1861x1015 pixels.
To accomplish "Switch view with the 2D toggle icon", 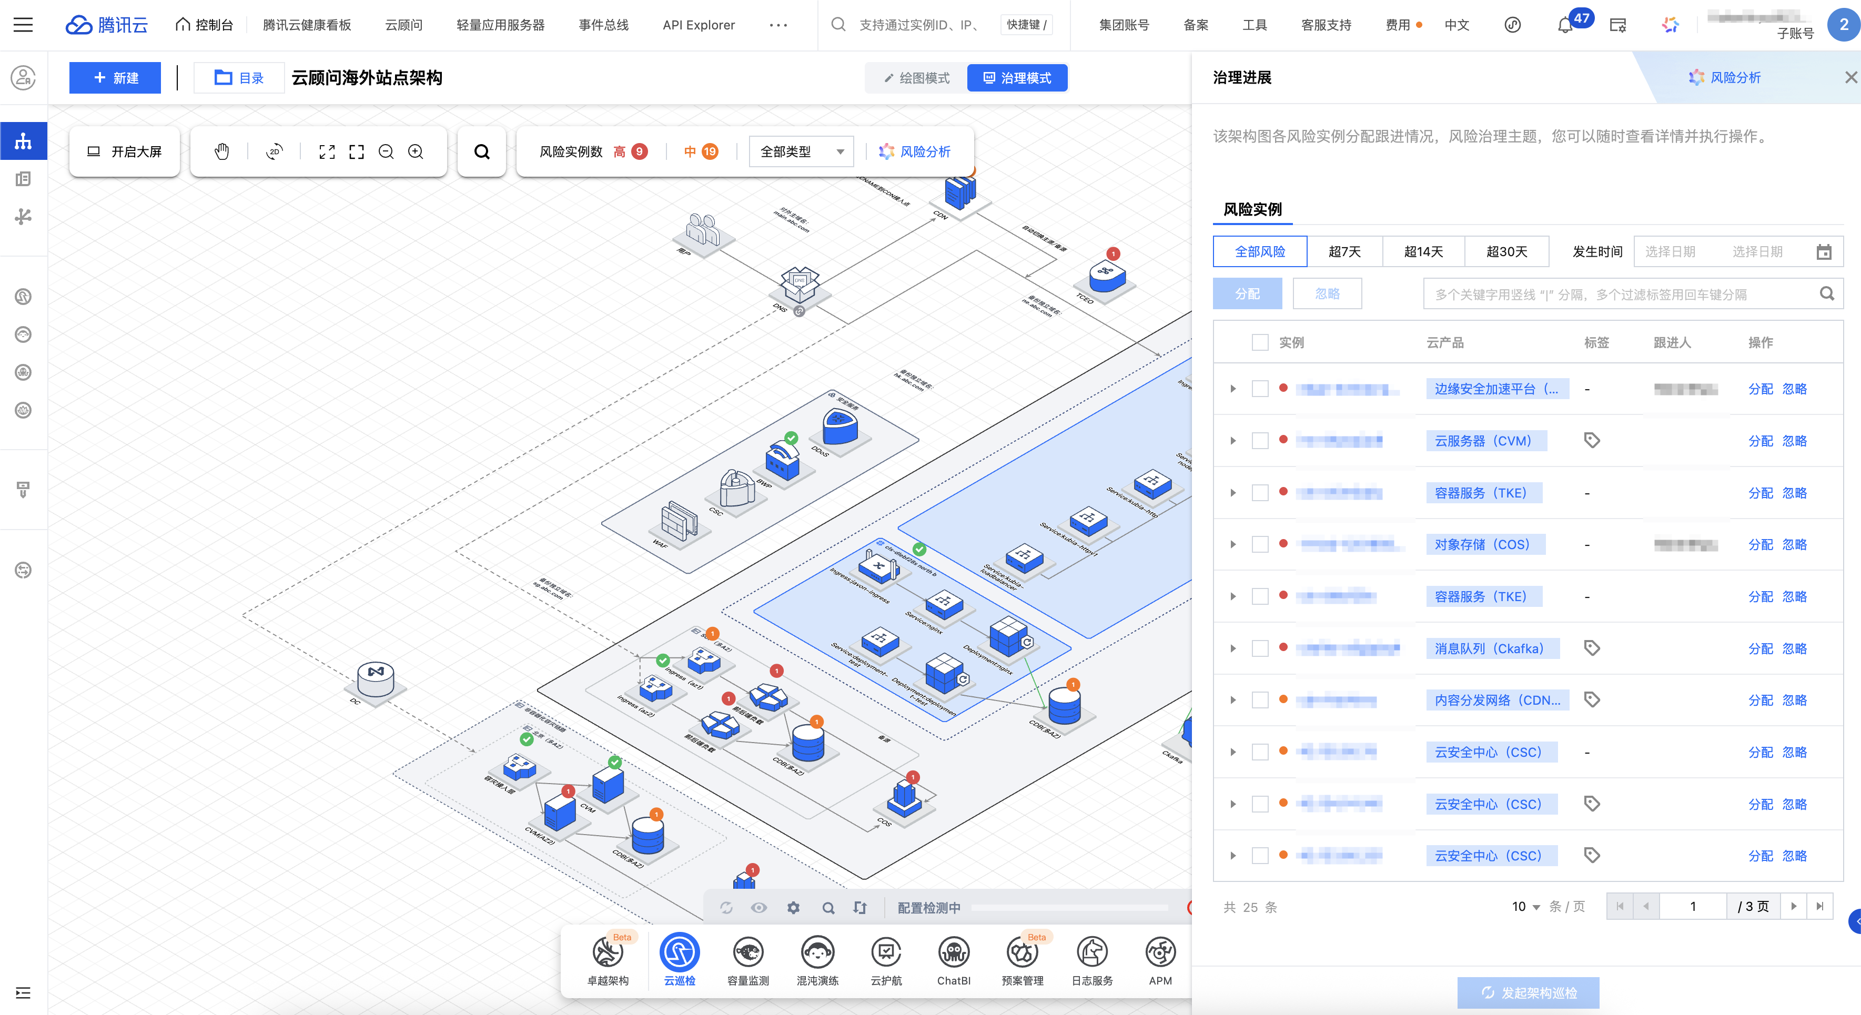I will tap(274, 151).
